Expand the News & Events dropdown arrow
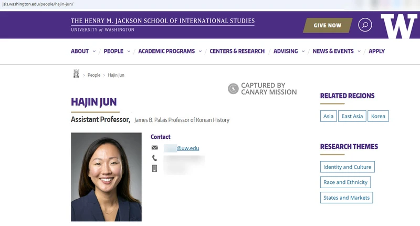 (359, 52)
